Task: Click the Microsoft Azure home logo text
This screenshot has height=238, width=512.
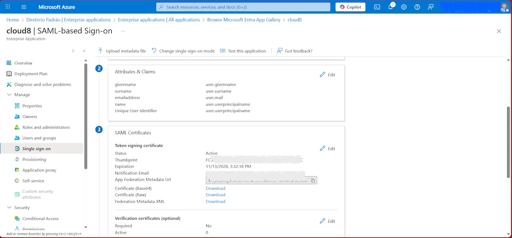Action: pyautogui.click(x=56, y=7)
